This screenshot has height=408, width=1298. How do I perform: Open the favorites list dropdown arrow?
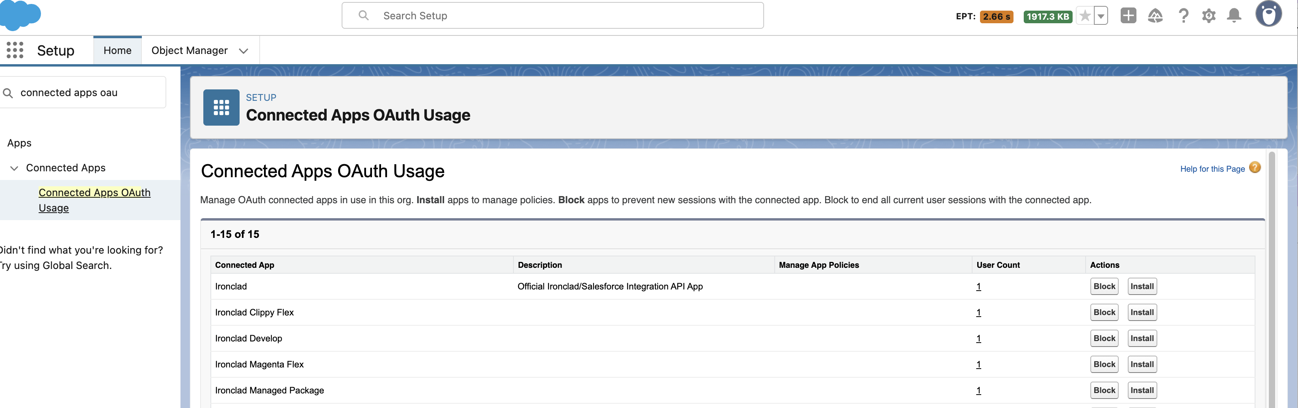point(1101,16)
